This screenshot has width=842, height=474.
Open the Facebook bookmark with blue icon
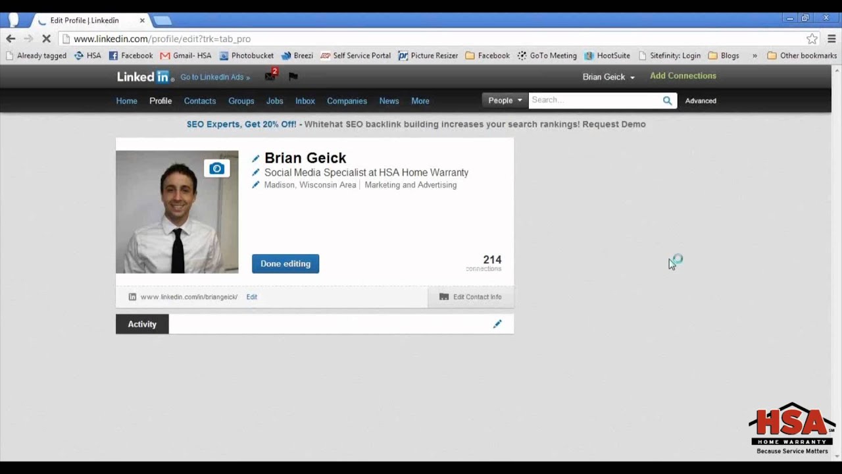130,56
